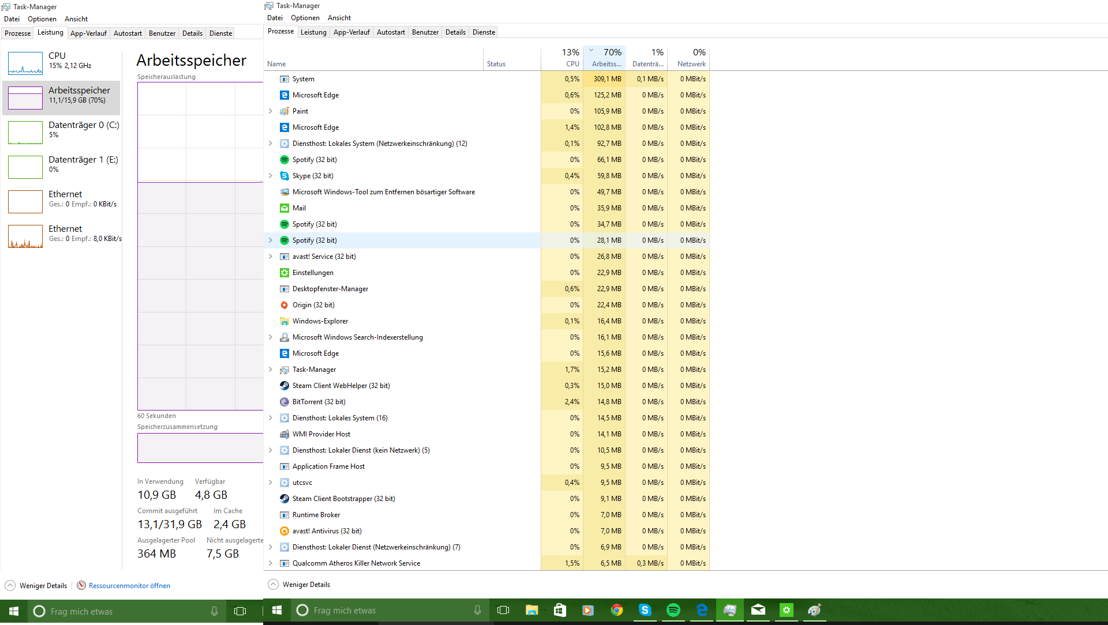Open the Task View button in the right taskbar
1108x625 pixels.
(x=503, y=610)
